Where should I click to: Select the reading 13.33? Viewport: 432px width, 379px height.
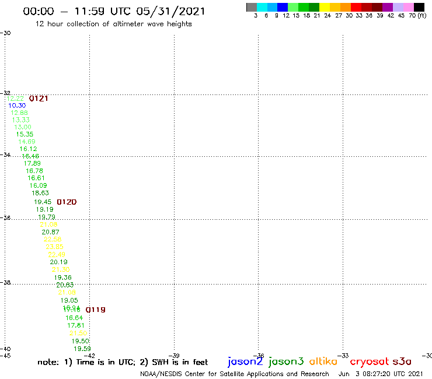[20, 120]
